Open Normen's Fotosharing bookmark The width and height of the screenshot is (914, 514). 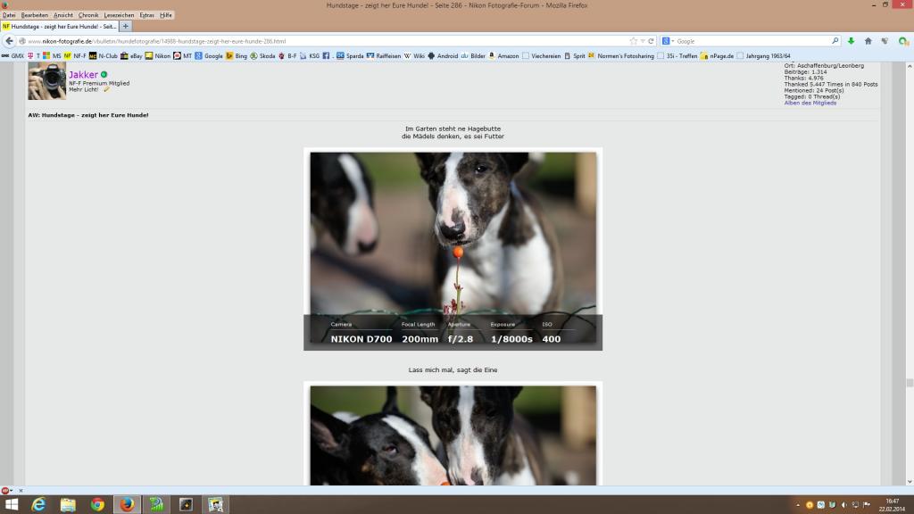[621, 56]
